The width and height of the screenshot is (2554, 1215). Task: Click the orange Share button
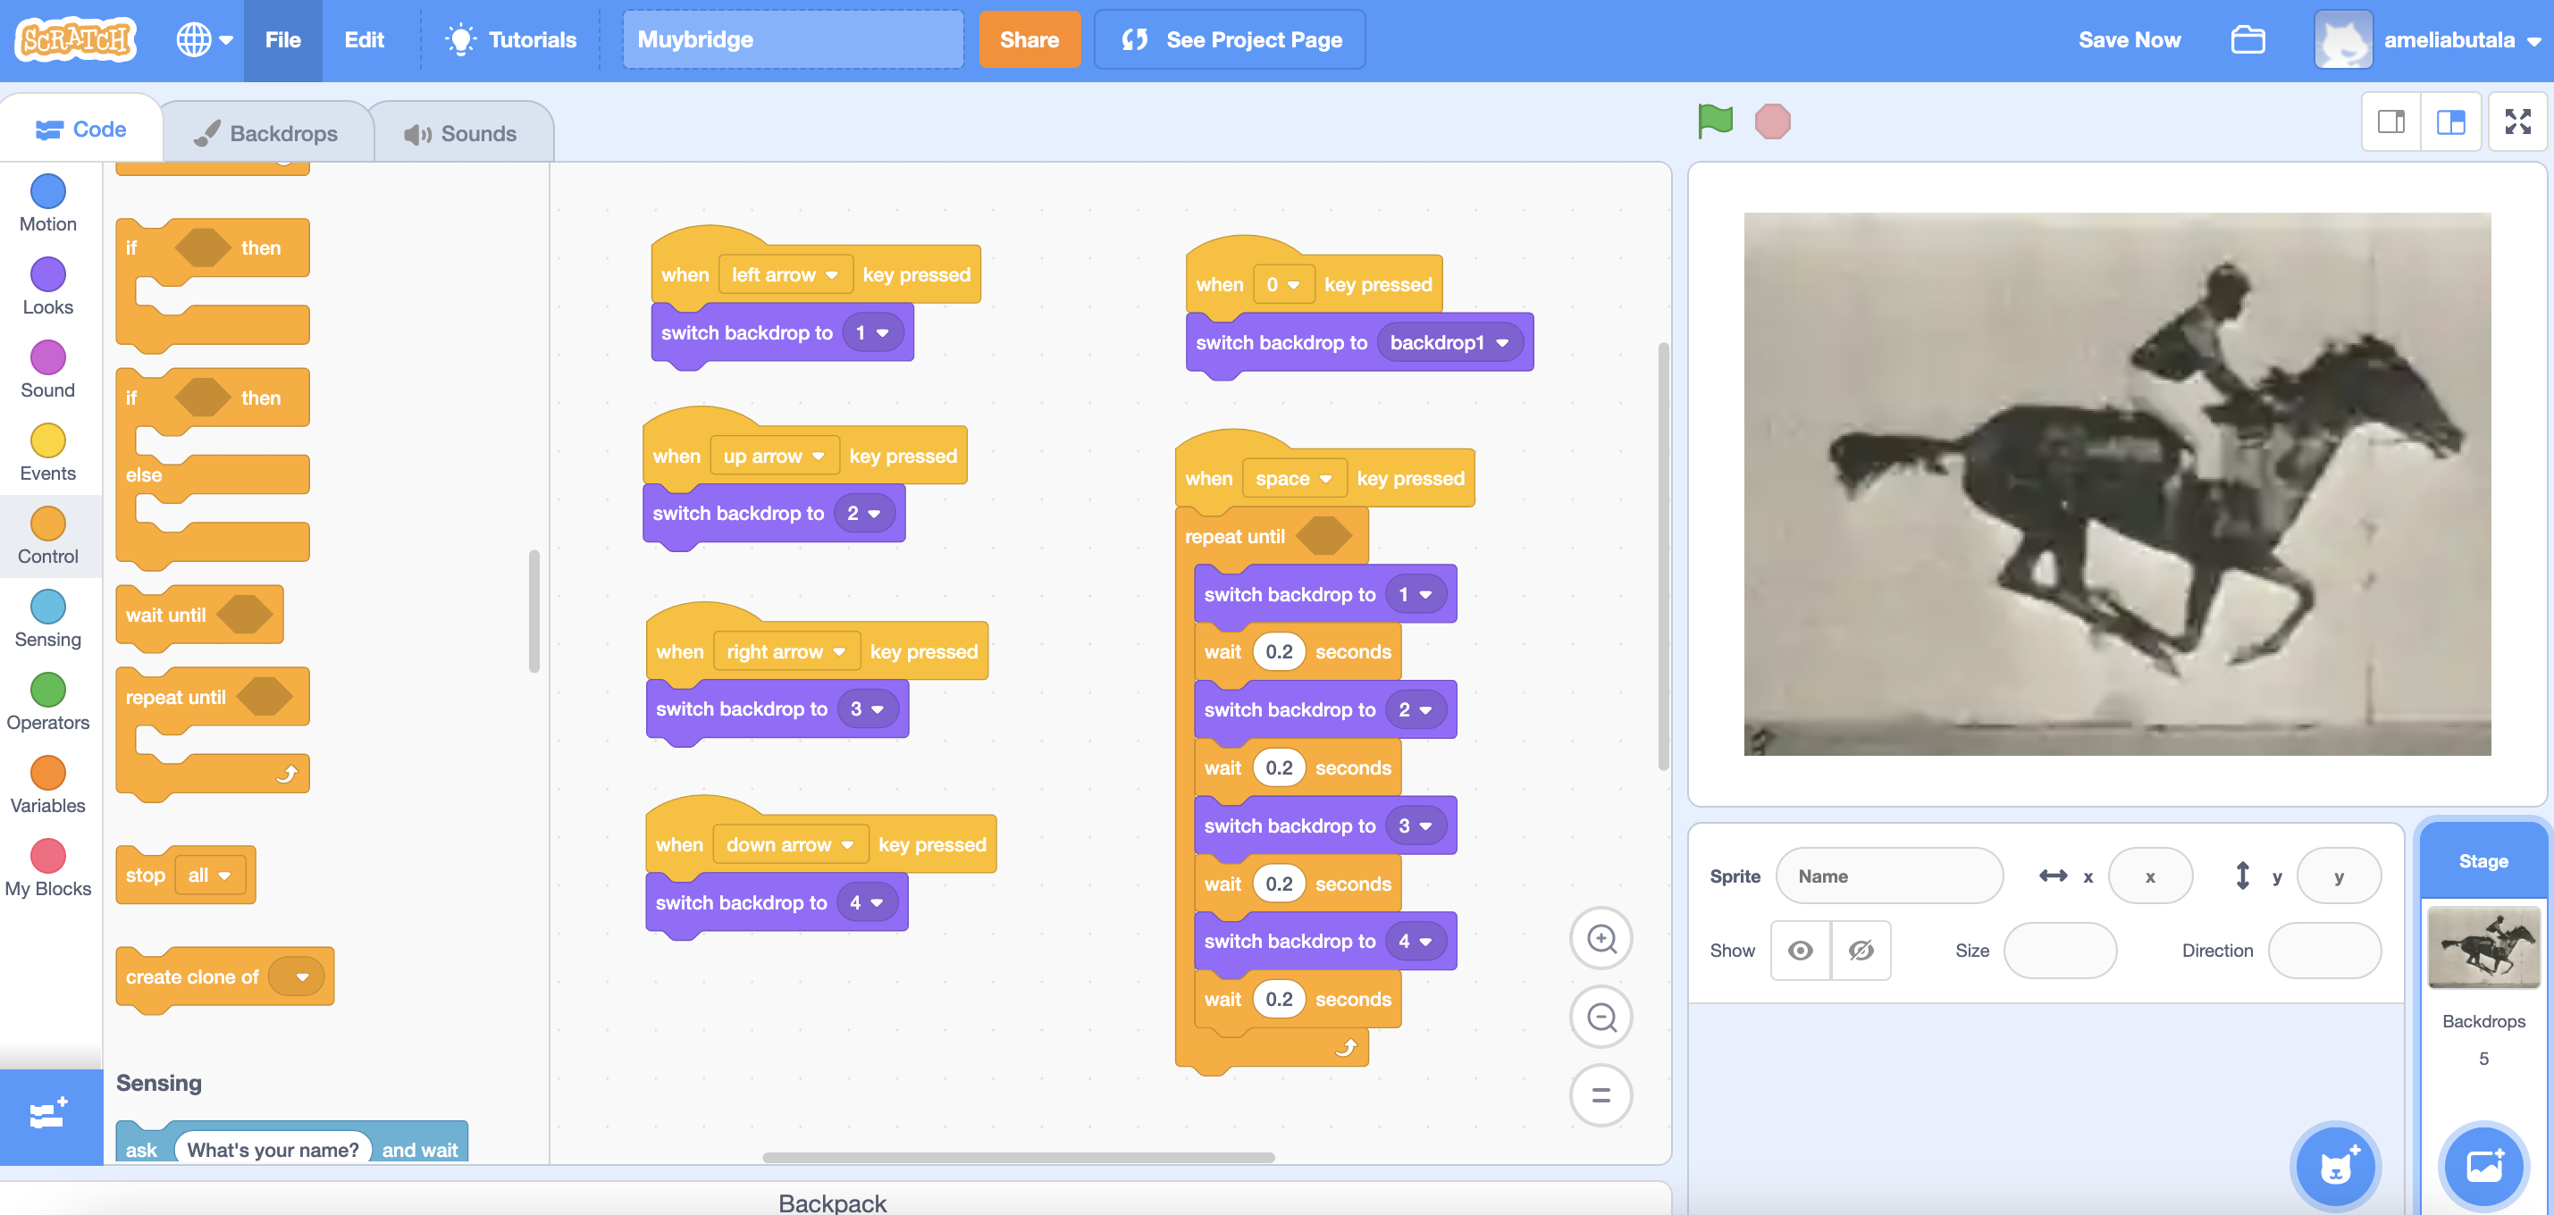coord(1029,39)
